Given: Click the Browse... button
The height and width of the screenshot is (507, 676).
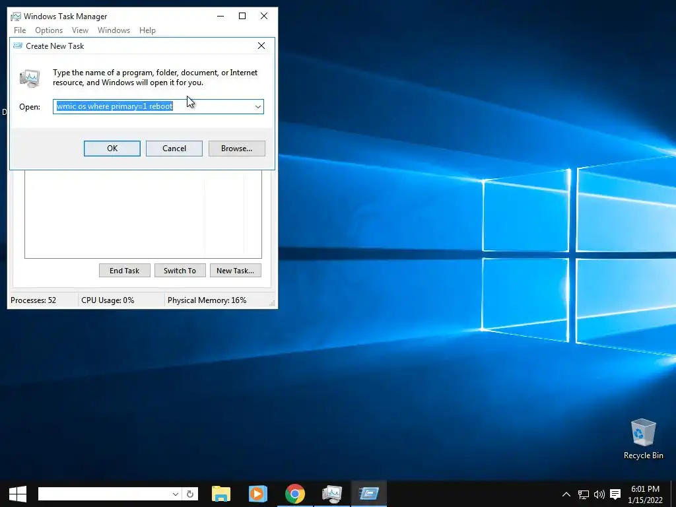Looking at the screenshot, I should tap(237, 149).
